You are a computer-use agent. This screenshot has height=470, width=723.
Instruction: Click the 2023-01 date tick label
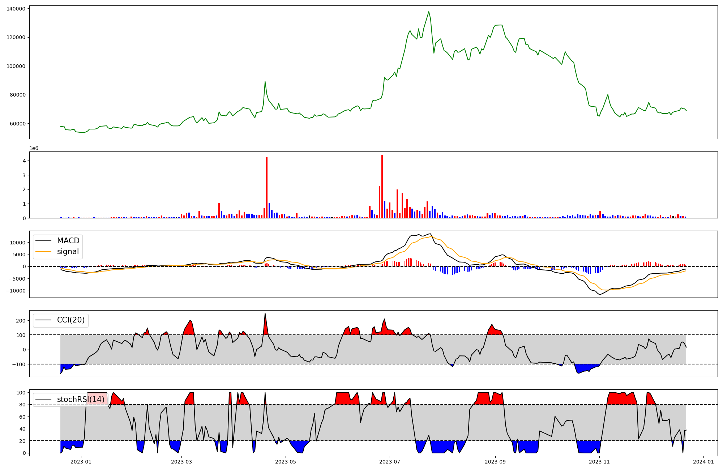tap(81, 462)
